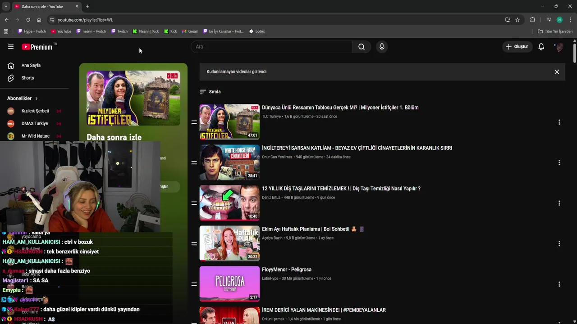This screenshot has width=577, height=324.
Task: Click drag handle of Diş Taşı row
Action: click(194, 203)
